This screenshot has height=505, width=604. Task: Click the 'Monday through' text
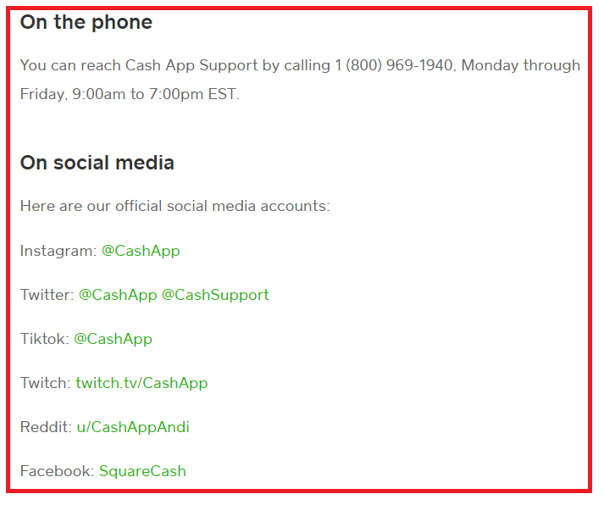[x=521, y=65]
